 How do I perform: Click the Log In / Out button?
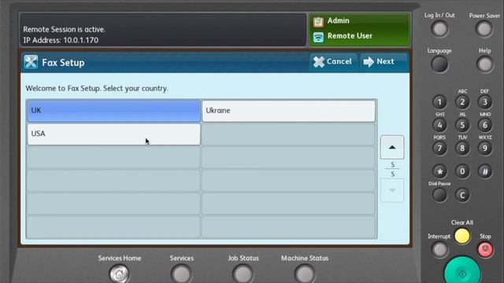point(439,29)
